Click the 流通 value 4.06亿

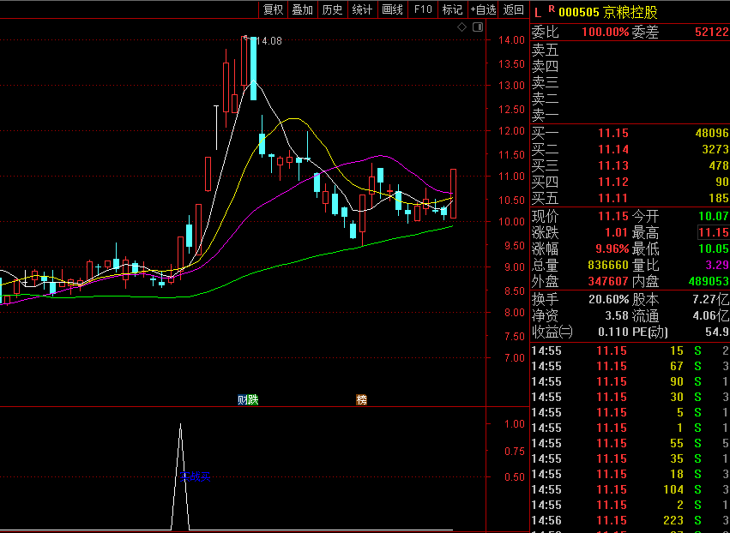[710, 316]
